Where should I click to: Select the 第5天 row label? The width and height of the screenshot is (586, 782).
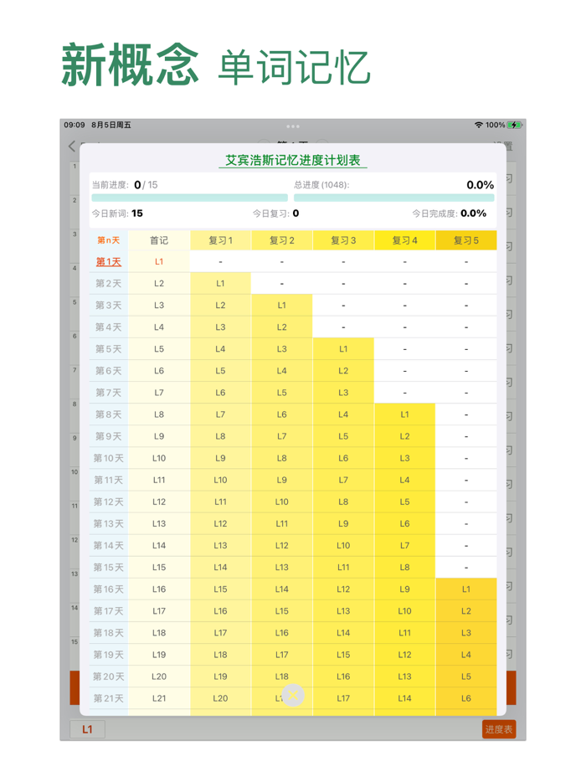point(108,349)
